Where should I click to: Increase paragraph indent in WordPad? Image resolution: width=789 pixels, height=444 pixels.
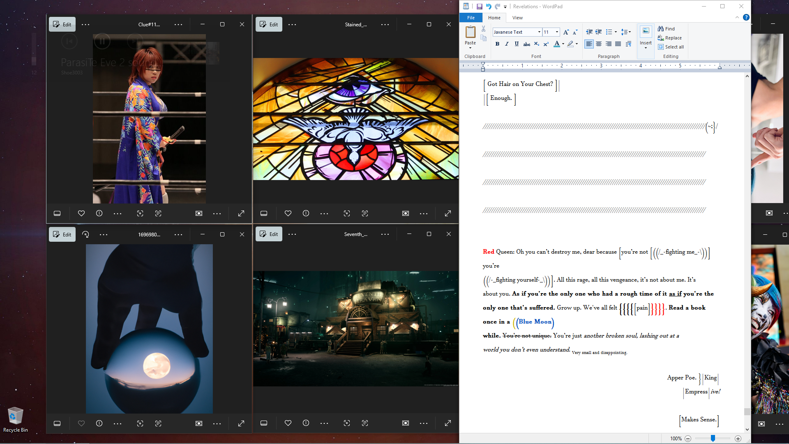[x=598, y=32]
